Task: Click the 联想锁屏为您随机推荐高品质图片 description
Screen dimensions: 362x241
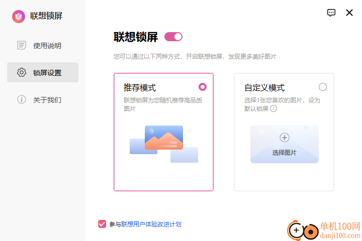Action: click(x=163, y=104)
